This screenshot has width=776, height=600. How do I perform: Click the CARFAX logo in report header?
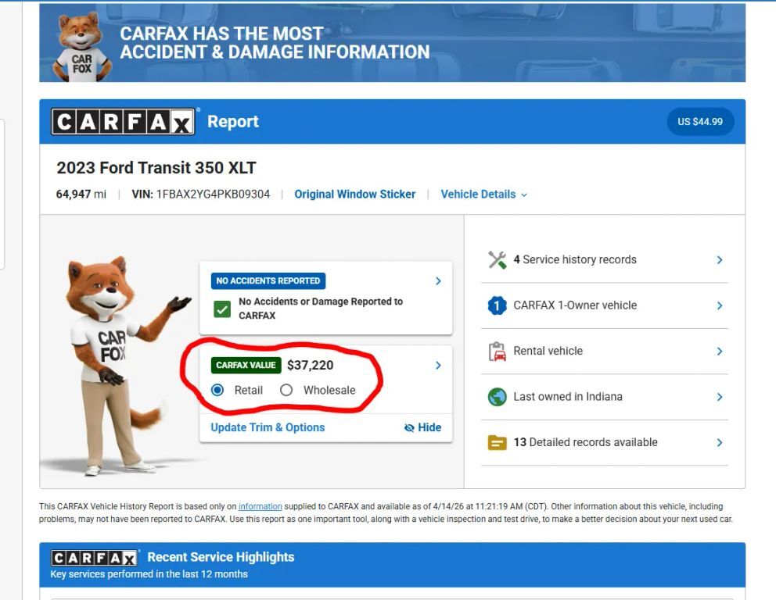[x=123, y=122]
